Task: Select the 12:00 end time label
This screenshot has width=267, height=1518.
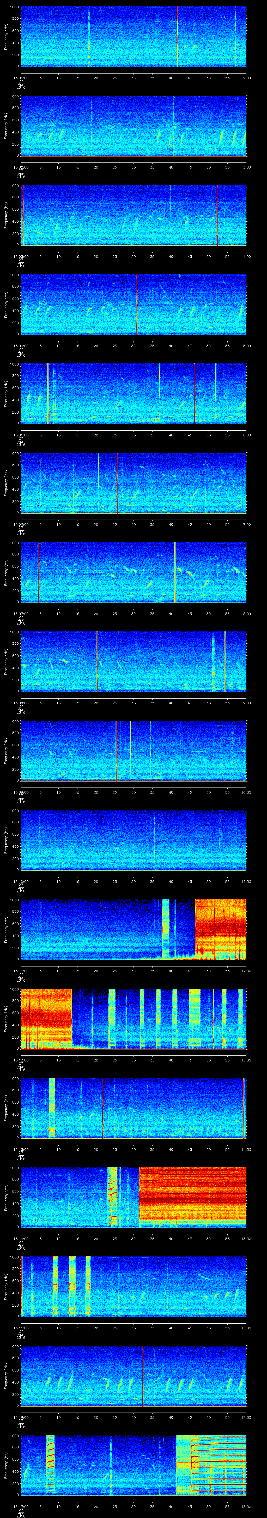Action: click(x=246, y=971)
